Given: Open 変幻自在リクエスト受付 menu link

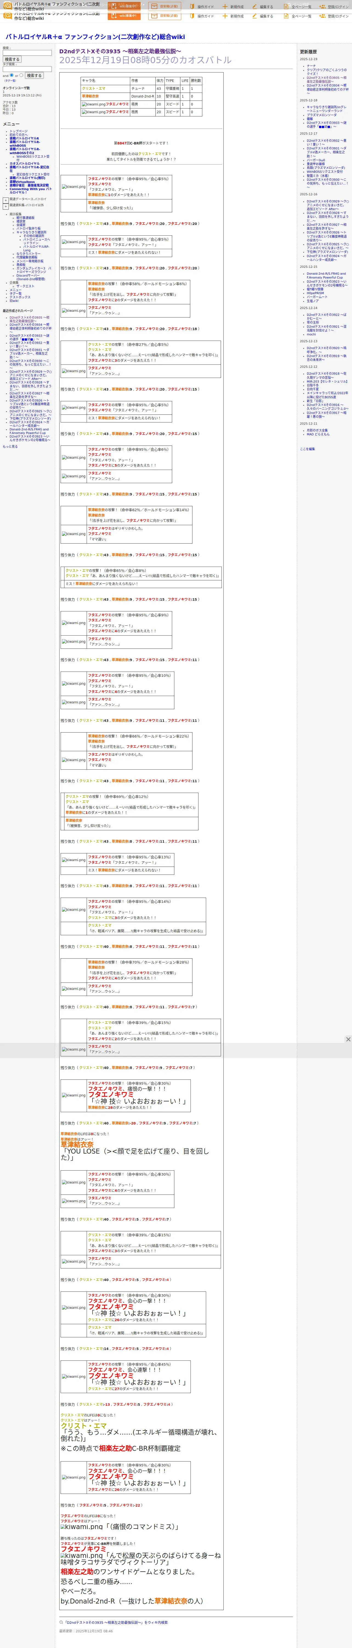Looking at the screenshot, I should 33,174.
